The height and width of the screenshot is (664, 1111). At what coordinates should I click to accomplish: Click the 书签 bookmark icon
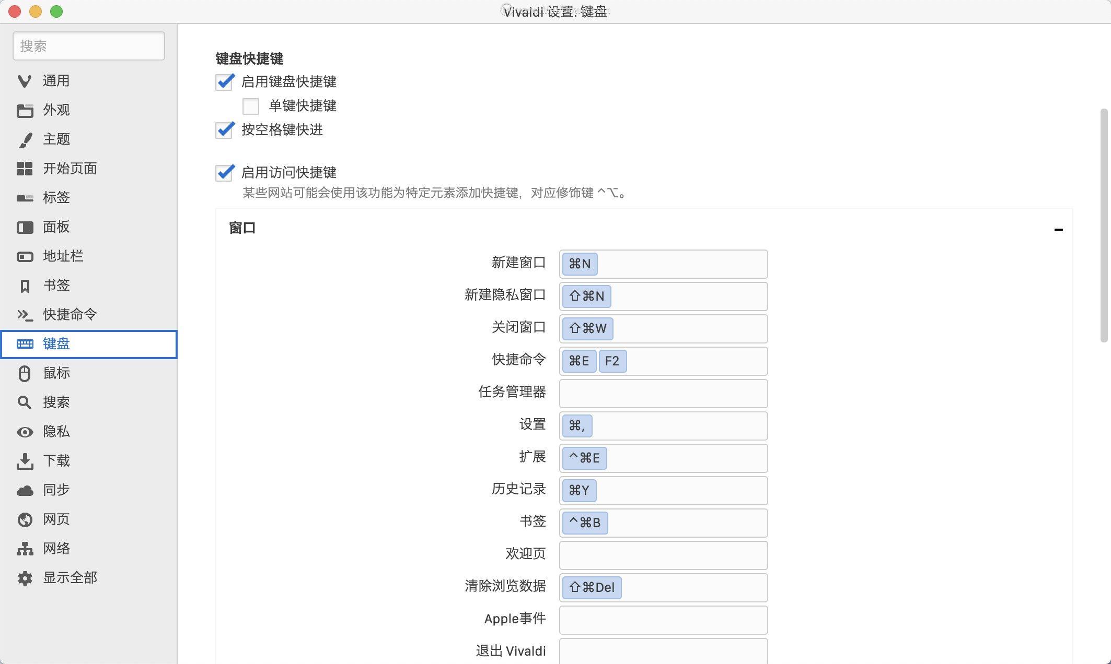25,286
